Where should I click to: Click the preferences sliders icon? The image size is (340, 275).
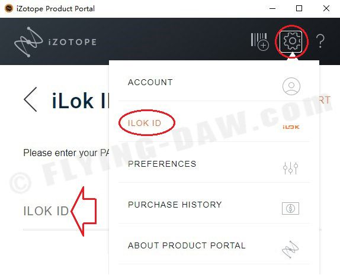coord(291,168)
